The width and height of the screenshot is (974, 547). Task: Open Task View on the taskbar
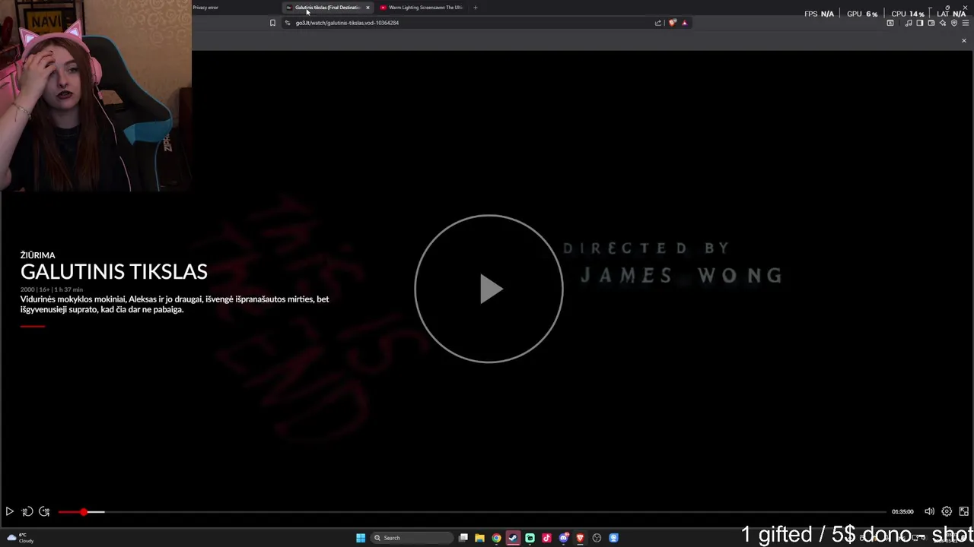463,538
